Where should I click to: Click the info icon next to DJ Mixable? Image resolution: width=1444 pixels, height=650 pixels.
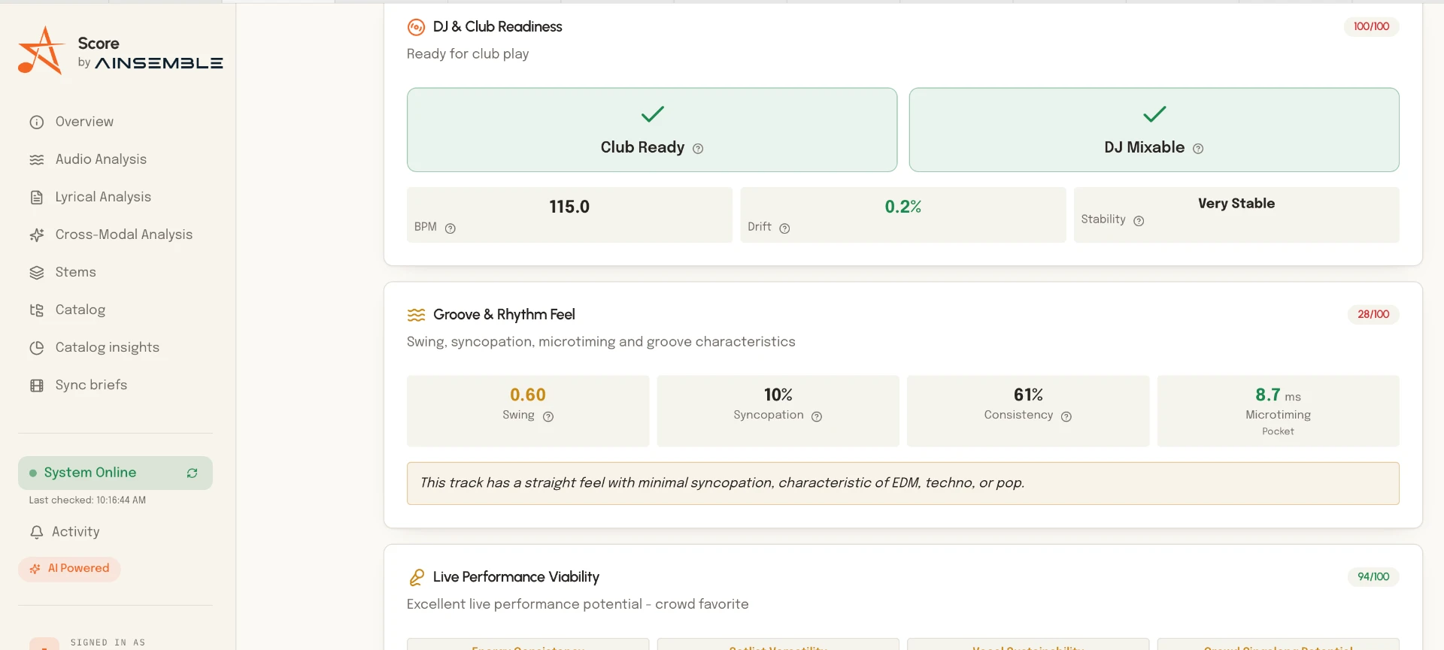(x=1198, y=149)
